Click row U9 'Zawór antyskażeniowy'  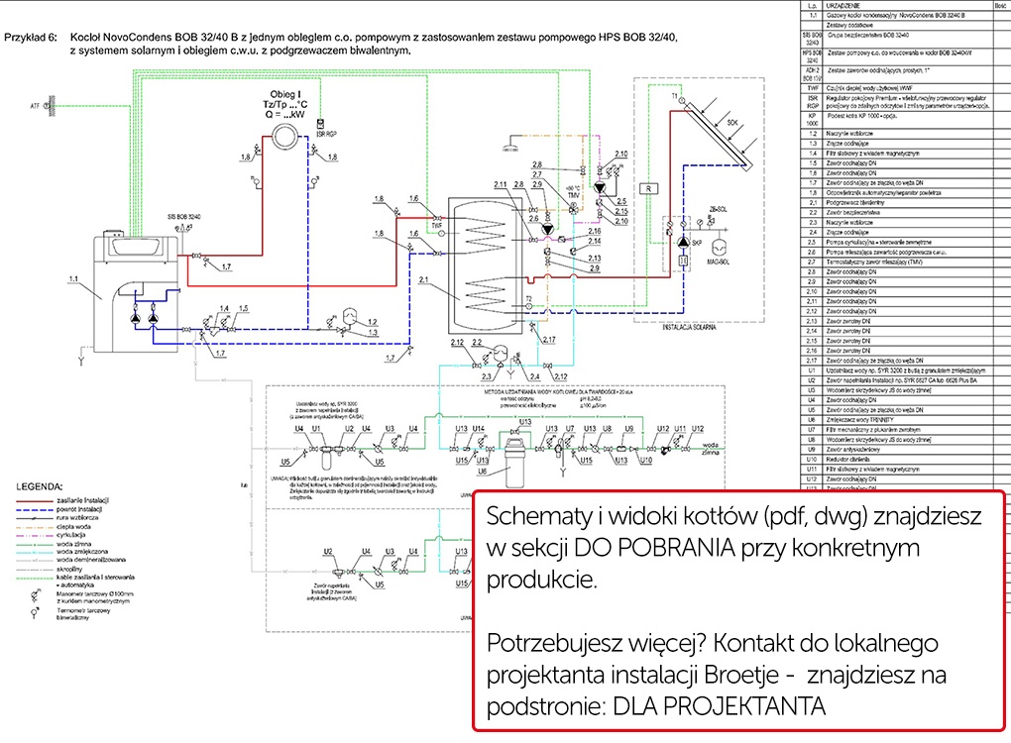point(904,449)
